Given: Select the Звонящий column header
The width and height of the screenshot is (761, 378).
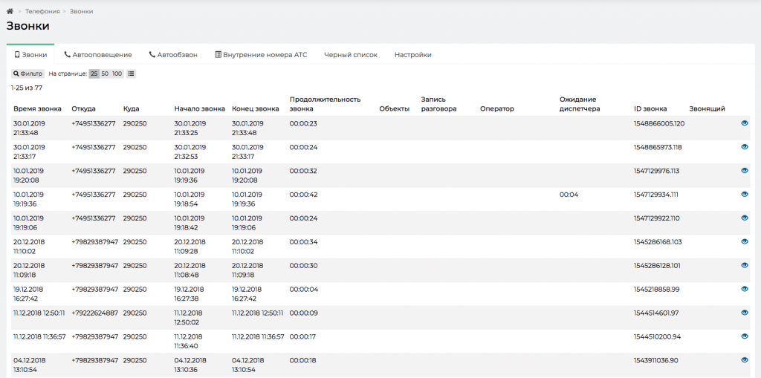Looking at the screenshot, I should point(707,108).
